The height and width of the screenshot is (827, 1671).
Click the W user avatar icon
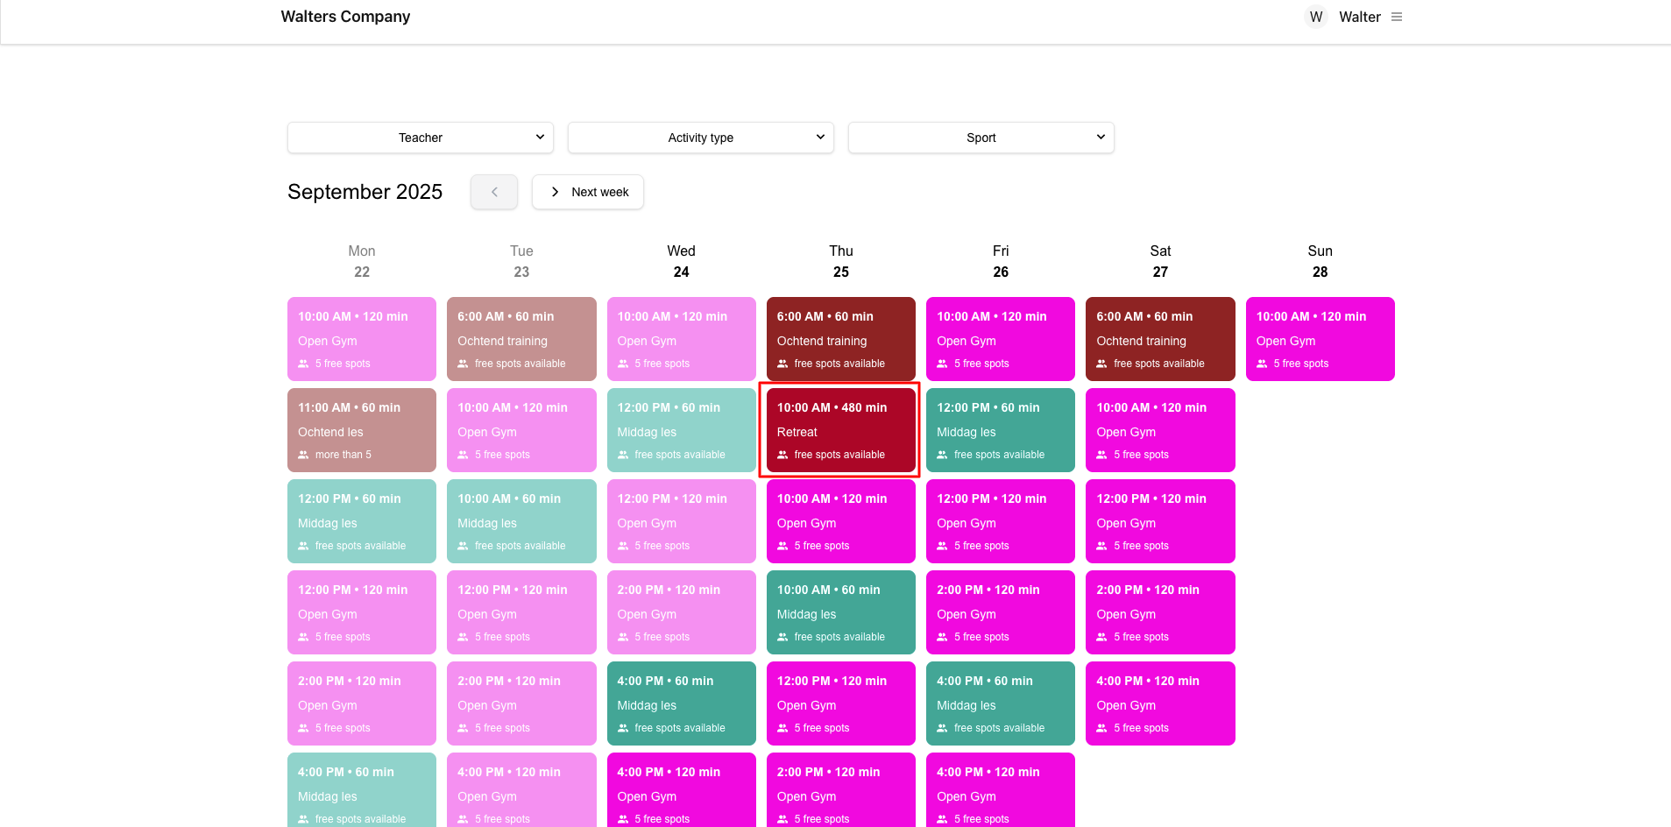1315,17
